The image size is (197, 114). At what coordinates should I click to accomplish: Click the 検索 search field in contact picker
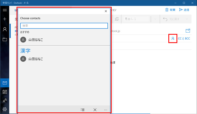point(64,26)
